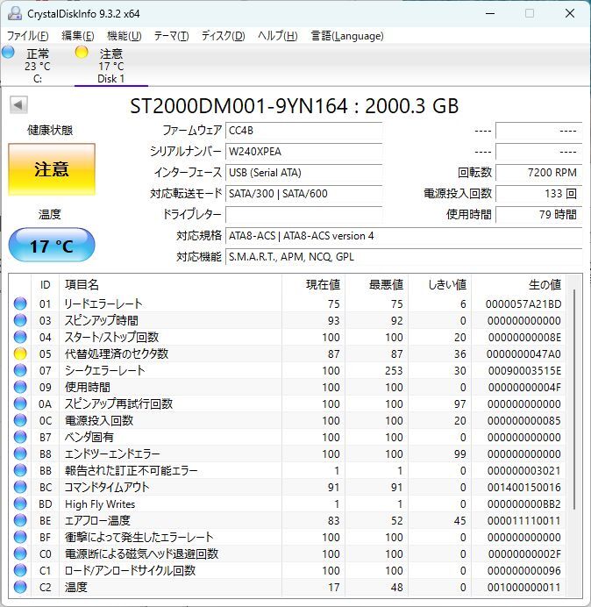Open the 機能(U) menu
This screenshot has width=591, height=607.
(x=125, y=36)
